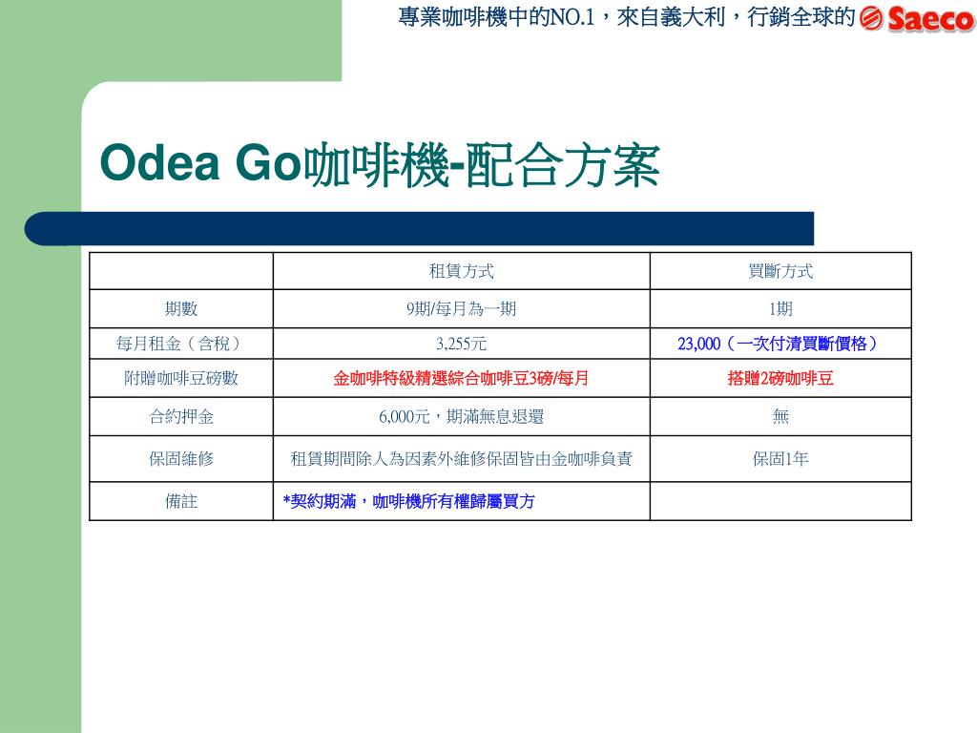
Task: Click the Saeco logo in header
Action: [x=917, y=19]
